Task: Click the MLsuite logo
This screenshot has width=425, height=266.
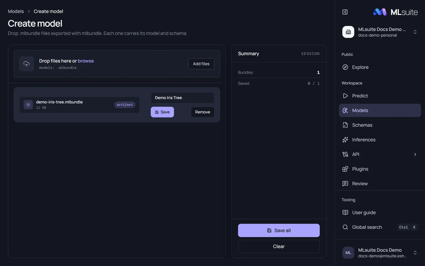Action: [395, 12]
